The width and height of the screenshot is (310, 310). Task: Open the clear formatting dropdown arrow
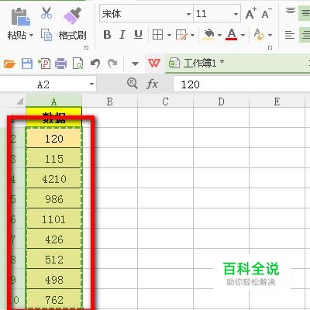(x=270, y=35)
